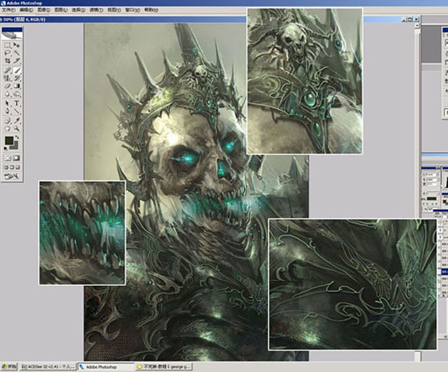Image resolution: width=448 pixels, height=372 pixels.
Task: Open the 文件(F) File menu
Action: coord(10,11)
